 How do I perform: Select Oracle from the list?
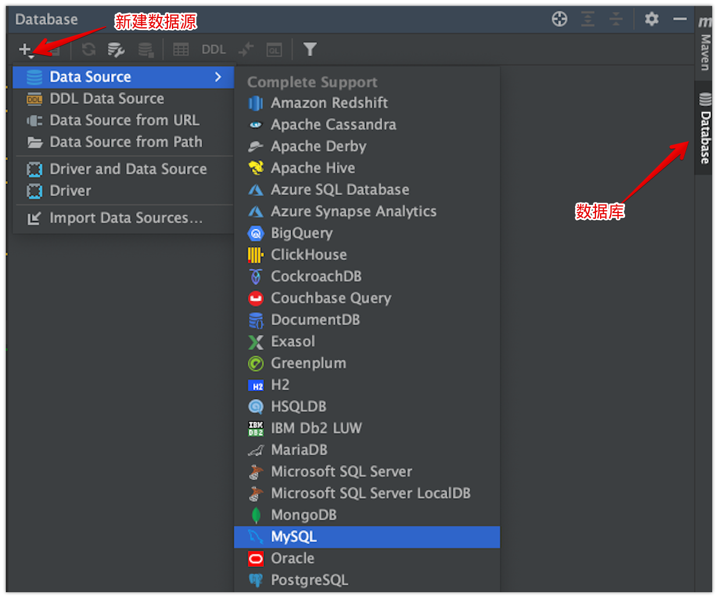pos(292,558)
